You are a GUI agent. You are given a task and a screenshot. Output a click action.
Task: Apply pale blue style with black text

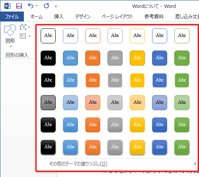pos(70,103)
